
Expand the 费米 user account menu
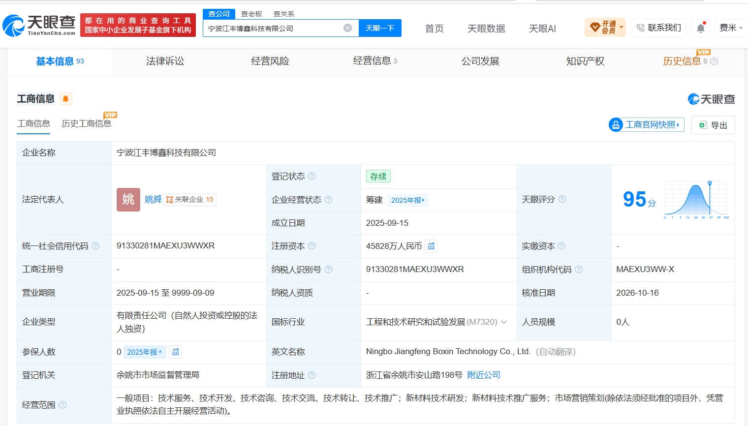(731, 28)
